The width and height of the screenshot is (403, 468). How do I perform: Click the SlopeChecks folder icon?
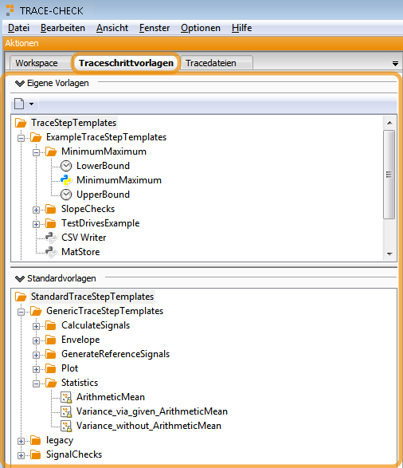(51, 209)
